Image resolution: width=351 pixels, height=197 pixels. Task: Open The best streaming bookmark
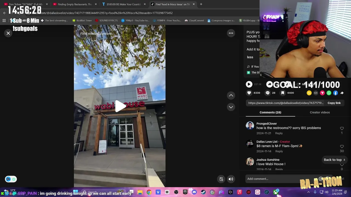pos(54,21)
